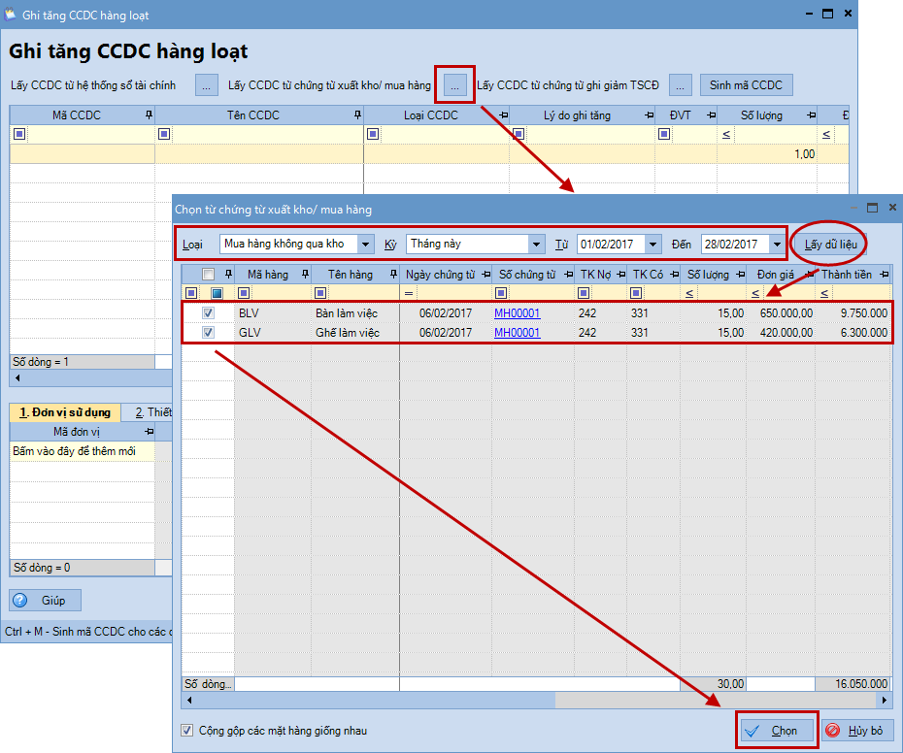Pin the Lý do ghi tăng column
903x753 pixels.
[x=649, y=115]
